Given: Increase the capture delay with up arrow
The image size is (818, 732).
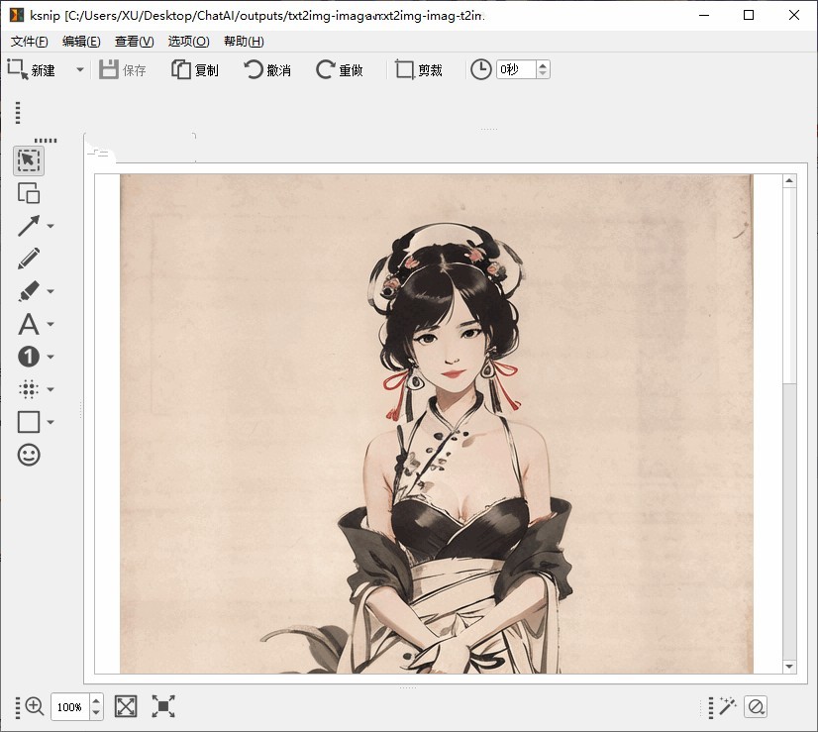Looking at the screenshot, I should point(543,65).
